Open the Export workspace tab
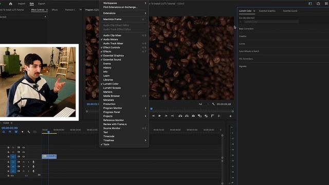Image resolution: width=329 pixels, height=185 pixels. point(42,4)
